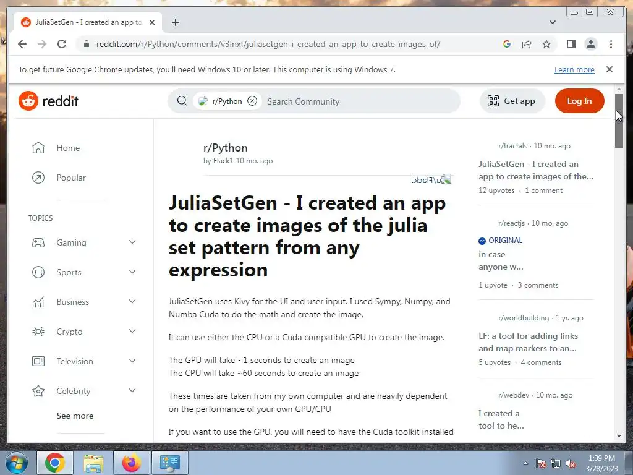Open File Explorer from the taskbar
The width and height of the screenshot is (633, 475).
point(94,463)
